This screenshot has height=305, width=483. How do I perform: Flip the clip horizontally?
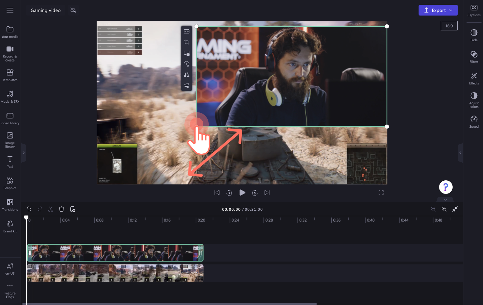(186, 75)
